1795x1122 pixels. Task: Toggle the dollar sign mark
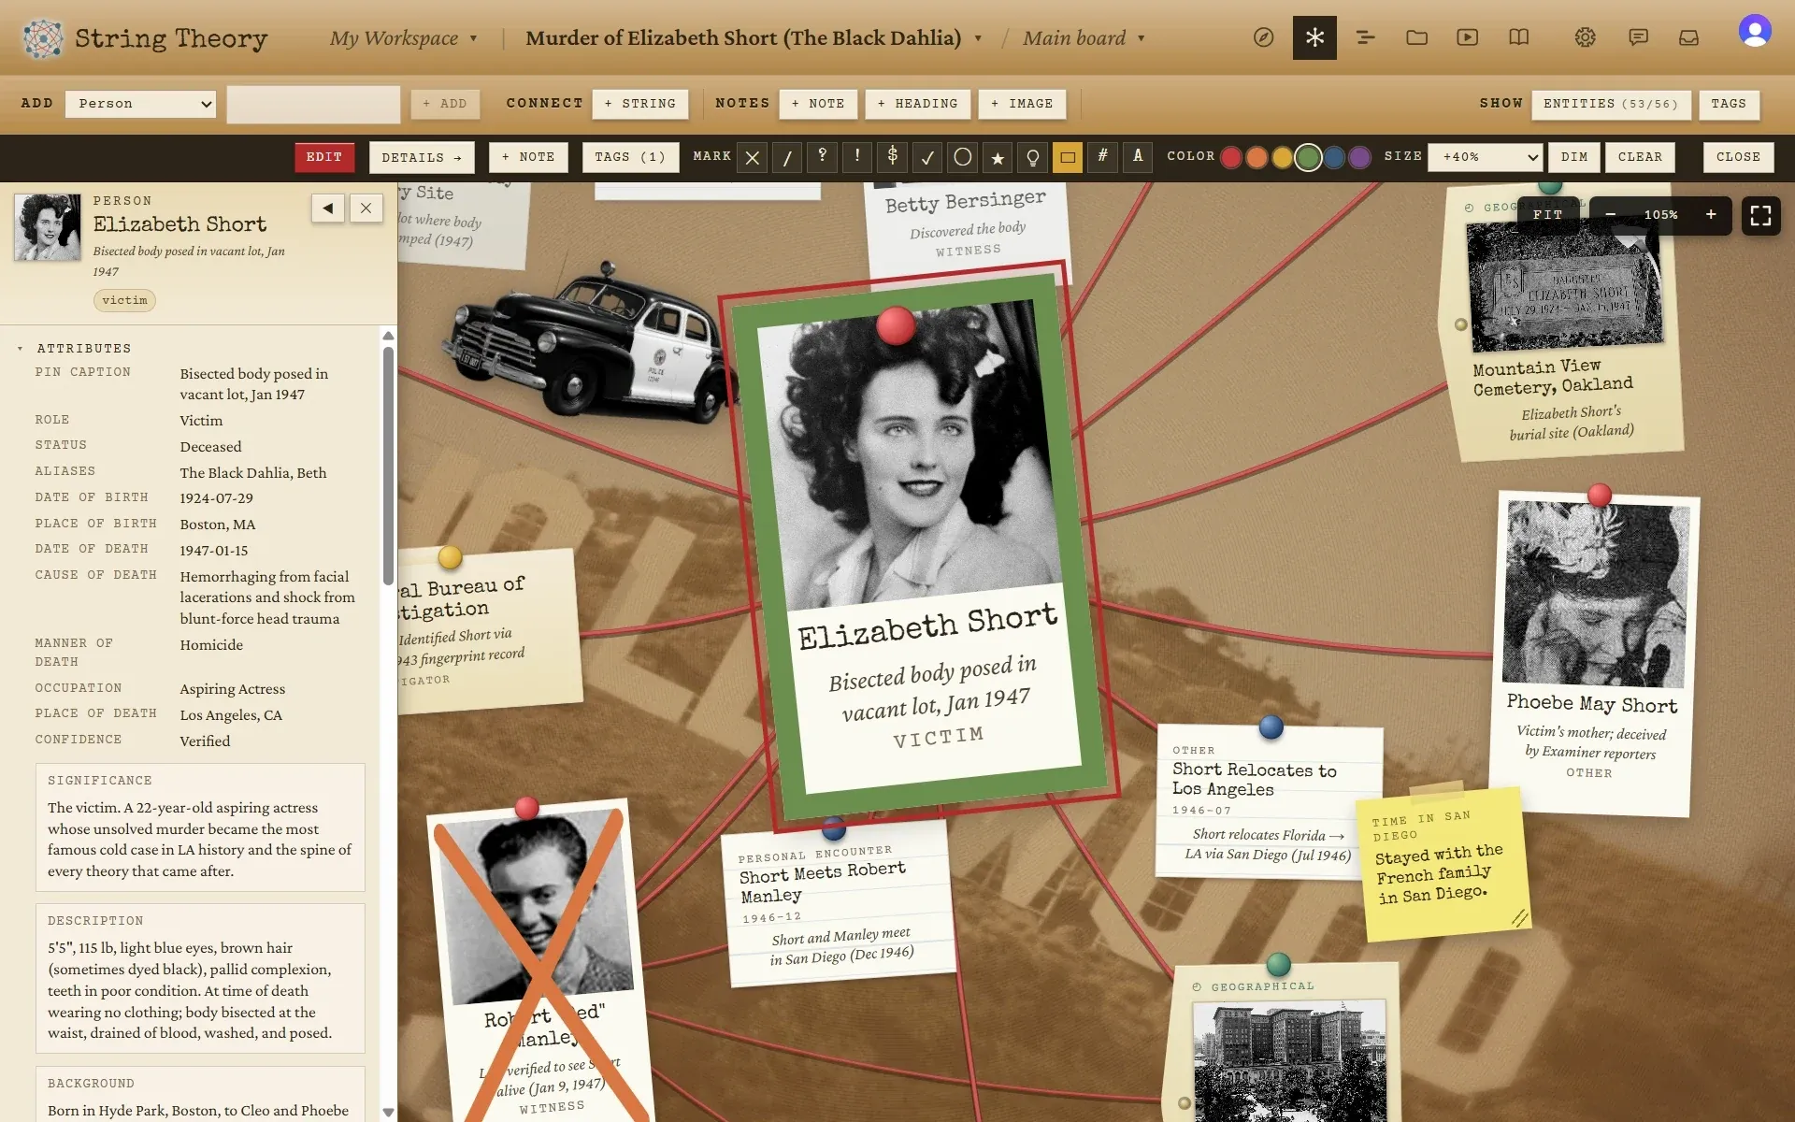[x=892, y=157]
